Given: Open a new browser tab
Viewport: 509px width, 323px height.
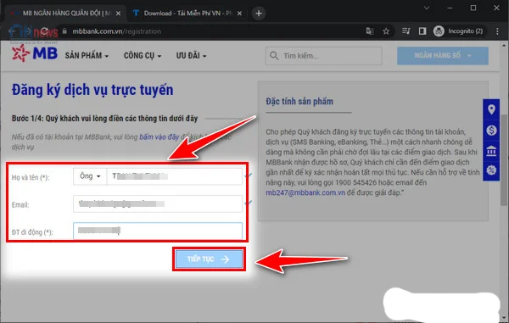Looking at the screenshot, I should [x=259, y=14].
